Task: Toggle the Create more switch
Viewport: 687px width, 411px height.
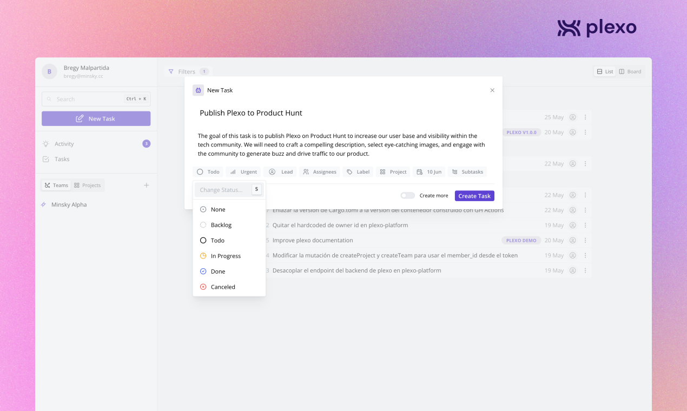Action: pyautogui.click(x=408, y=195)
